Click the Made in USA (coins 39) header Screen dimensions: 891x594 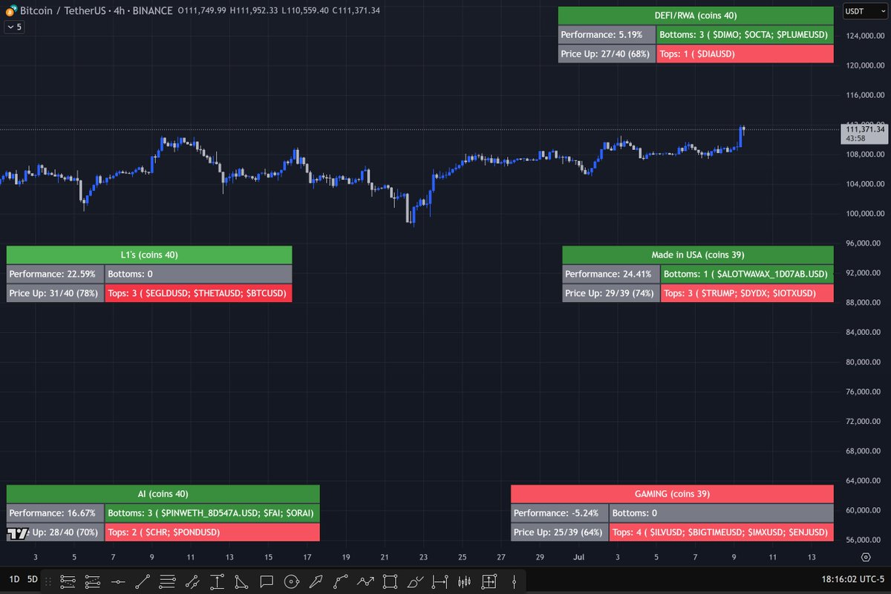[698, 255]
